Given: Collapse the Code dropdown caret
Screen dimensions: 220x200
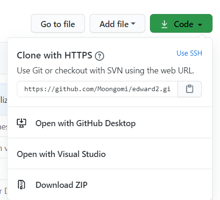Looking at the screenshot, I should click(200, 25).
